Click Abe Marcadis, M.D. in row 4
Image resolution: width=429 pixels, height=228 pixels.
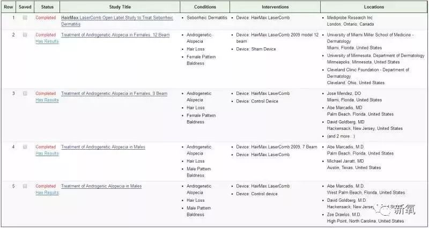click(x=360, y=150)
